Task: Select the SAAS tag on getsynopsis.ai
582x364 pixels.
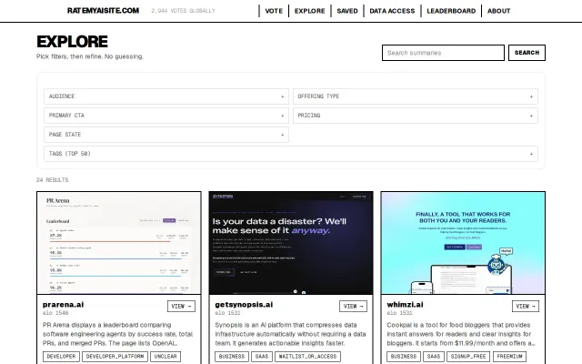Action: coord(262,357)
